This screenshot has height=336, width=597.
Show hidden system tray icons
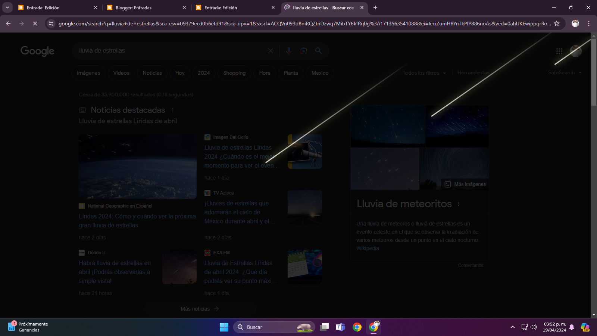pos(513,327)
